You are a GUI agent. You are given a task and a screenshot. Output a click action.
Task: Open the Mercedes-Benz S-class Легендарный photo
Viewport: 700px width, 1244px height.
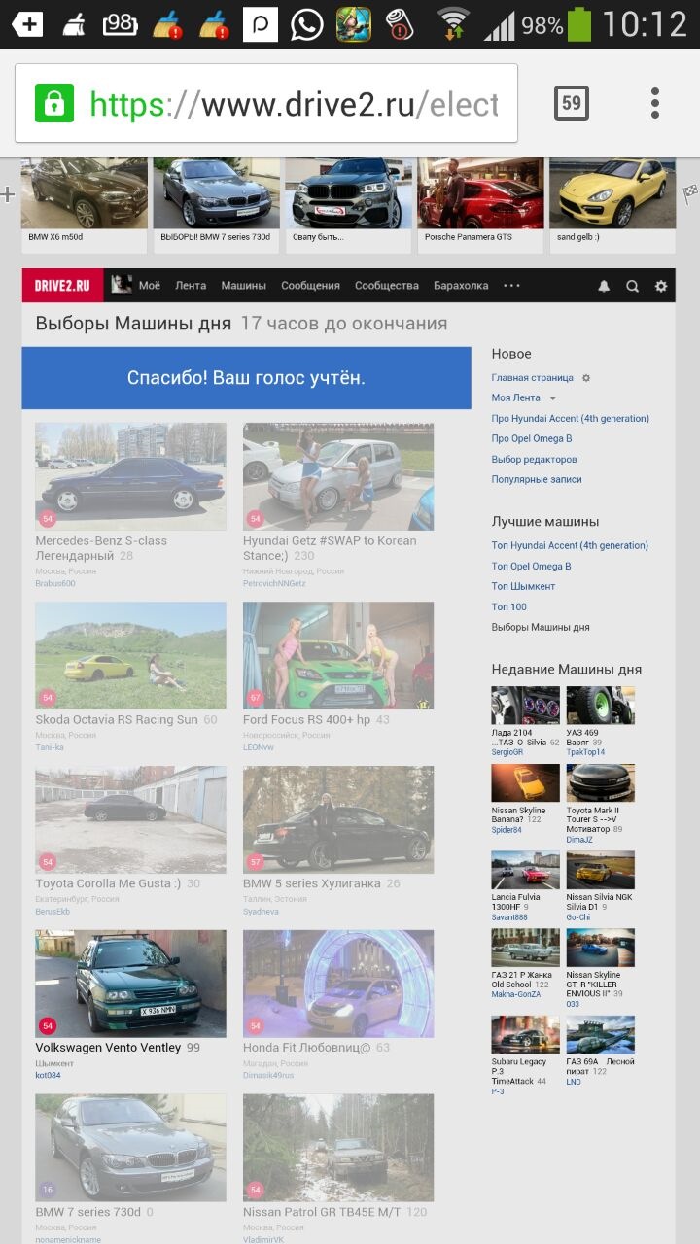coord(130,476)
